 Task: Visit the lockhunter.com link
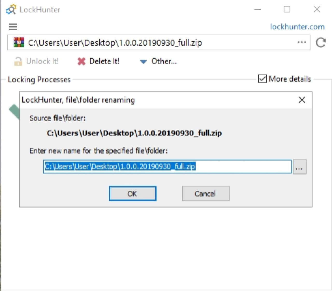297,27
